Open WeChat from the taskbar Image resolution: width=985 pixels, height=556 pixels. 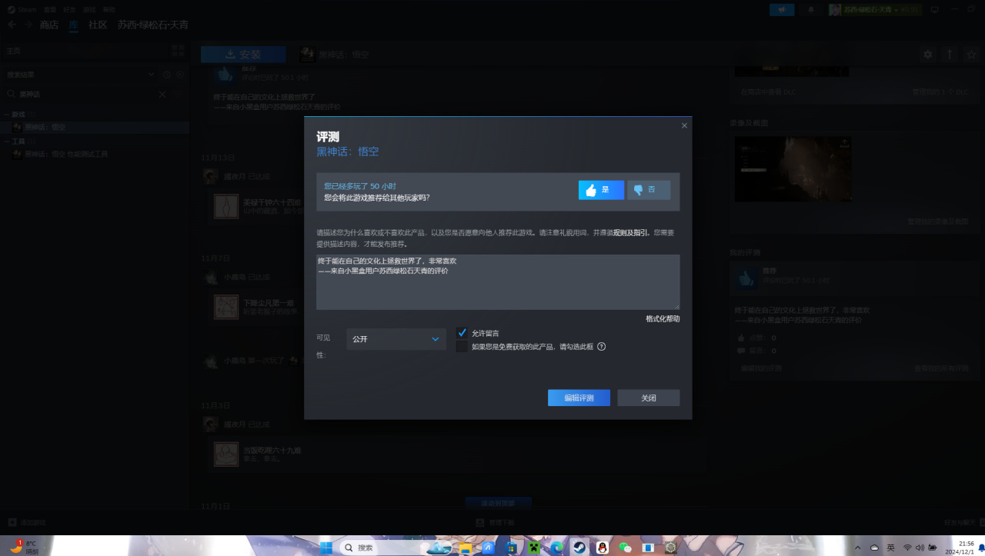click(x=625, y=548)
